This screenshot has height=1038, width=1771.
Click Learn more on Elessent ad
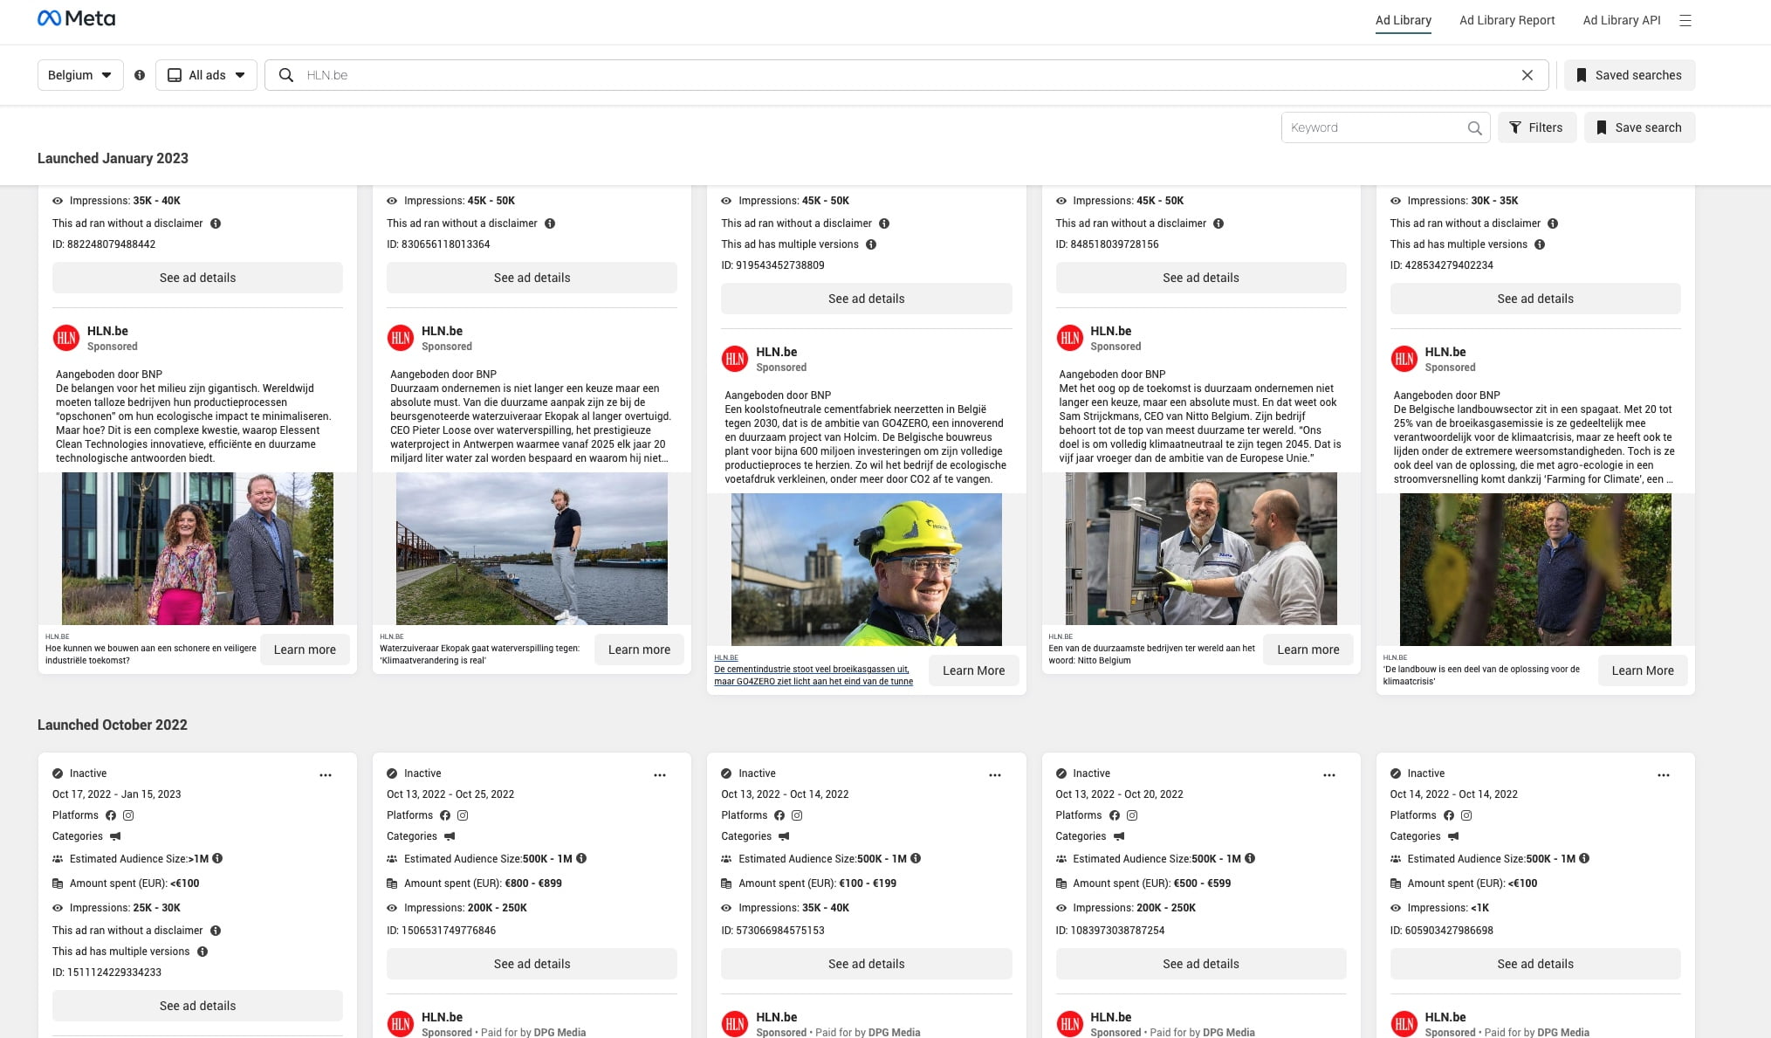tap(305, 650)
